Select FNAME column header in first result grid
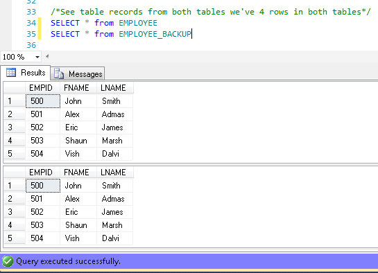The height and width of the screenshot is (273, 378). 78,88
